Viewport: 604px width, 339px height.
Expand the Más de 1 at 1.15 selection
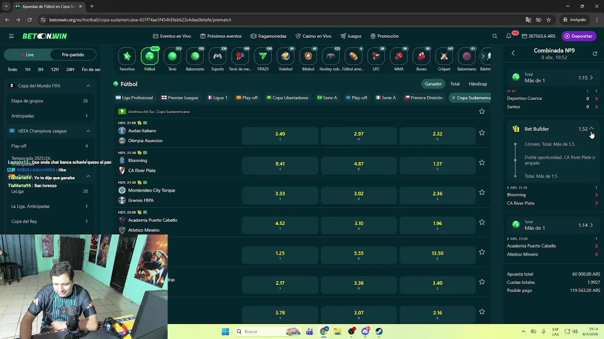[x=591, y=78]
